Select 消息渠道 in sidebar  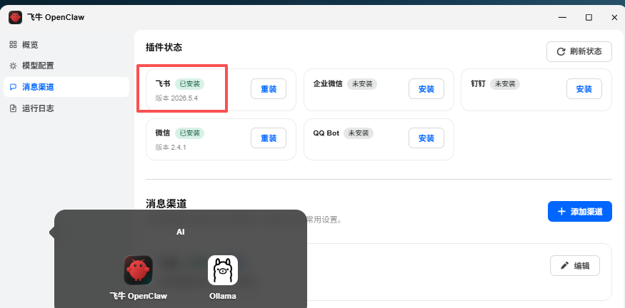[x=66, y=87]
